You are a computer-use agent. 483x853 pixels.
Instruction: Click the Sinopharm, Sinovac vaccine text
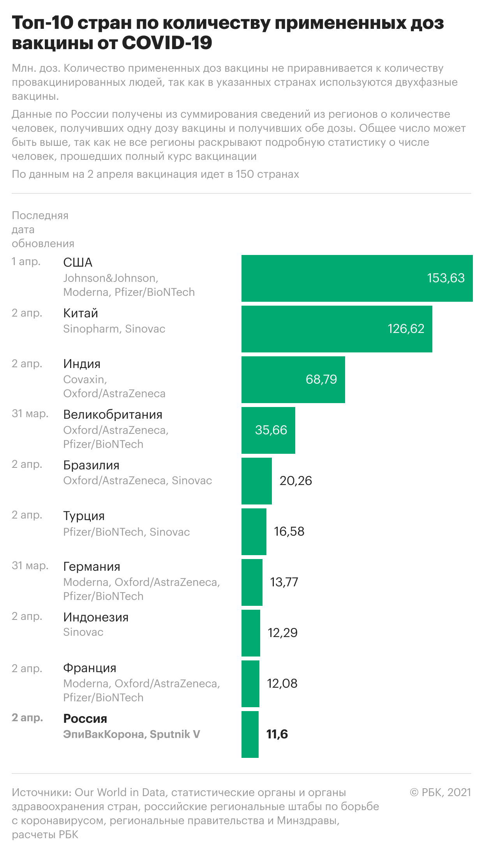pyautogui.click(x=114, y=329)
